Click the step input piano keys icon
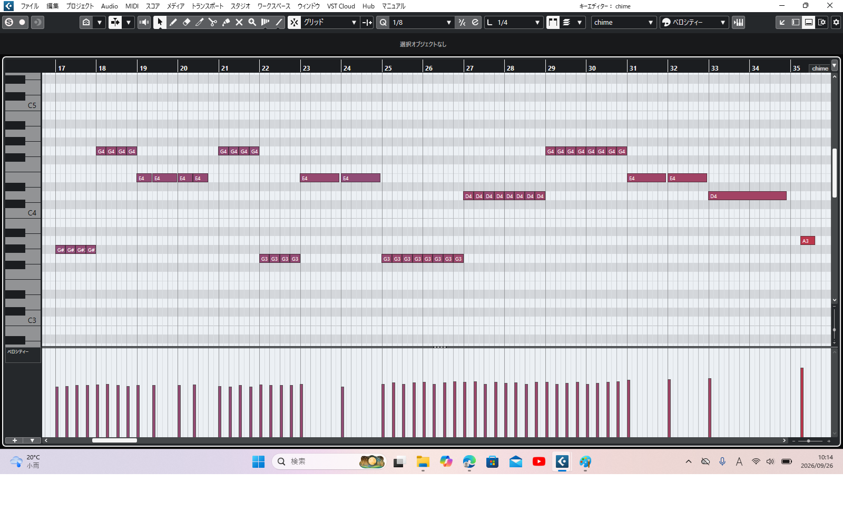The width and height of the screenshot is (843, 531). (x=738, y=22)
